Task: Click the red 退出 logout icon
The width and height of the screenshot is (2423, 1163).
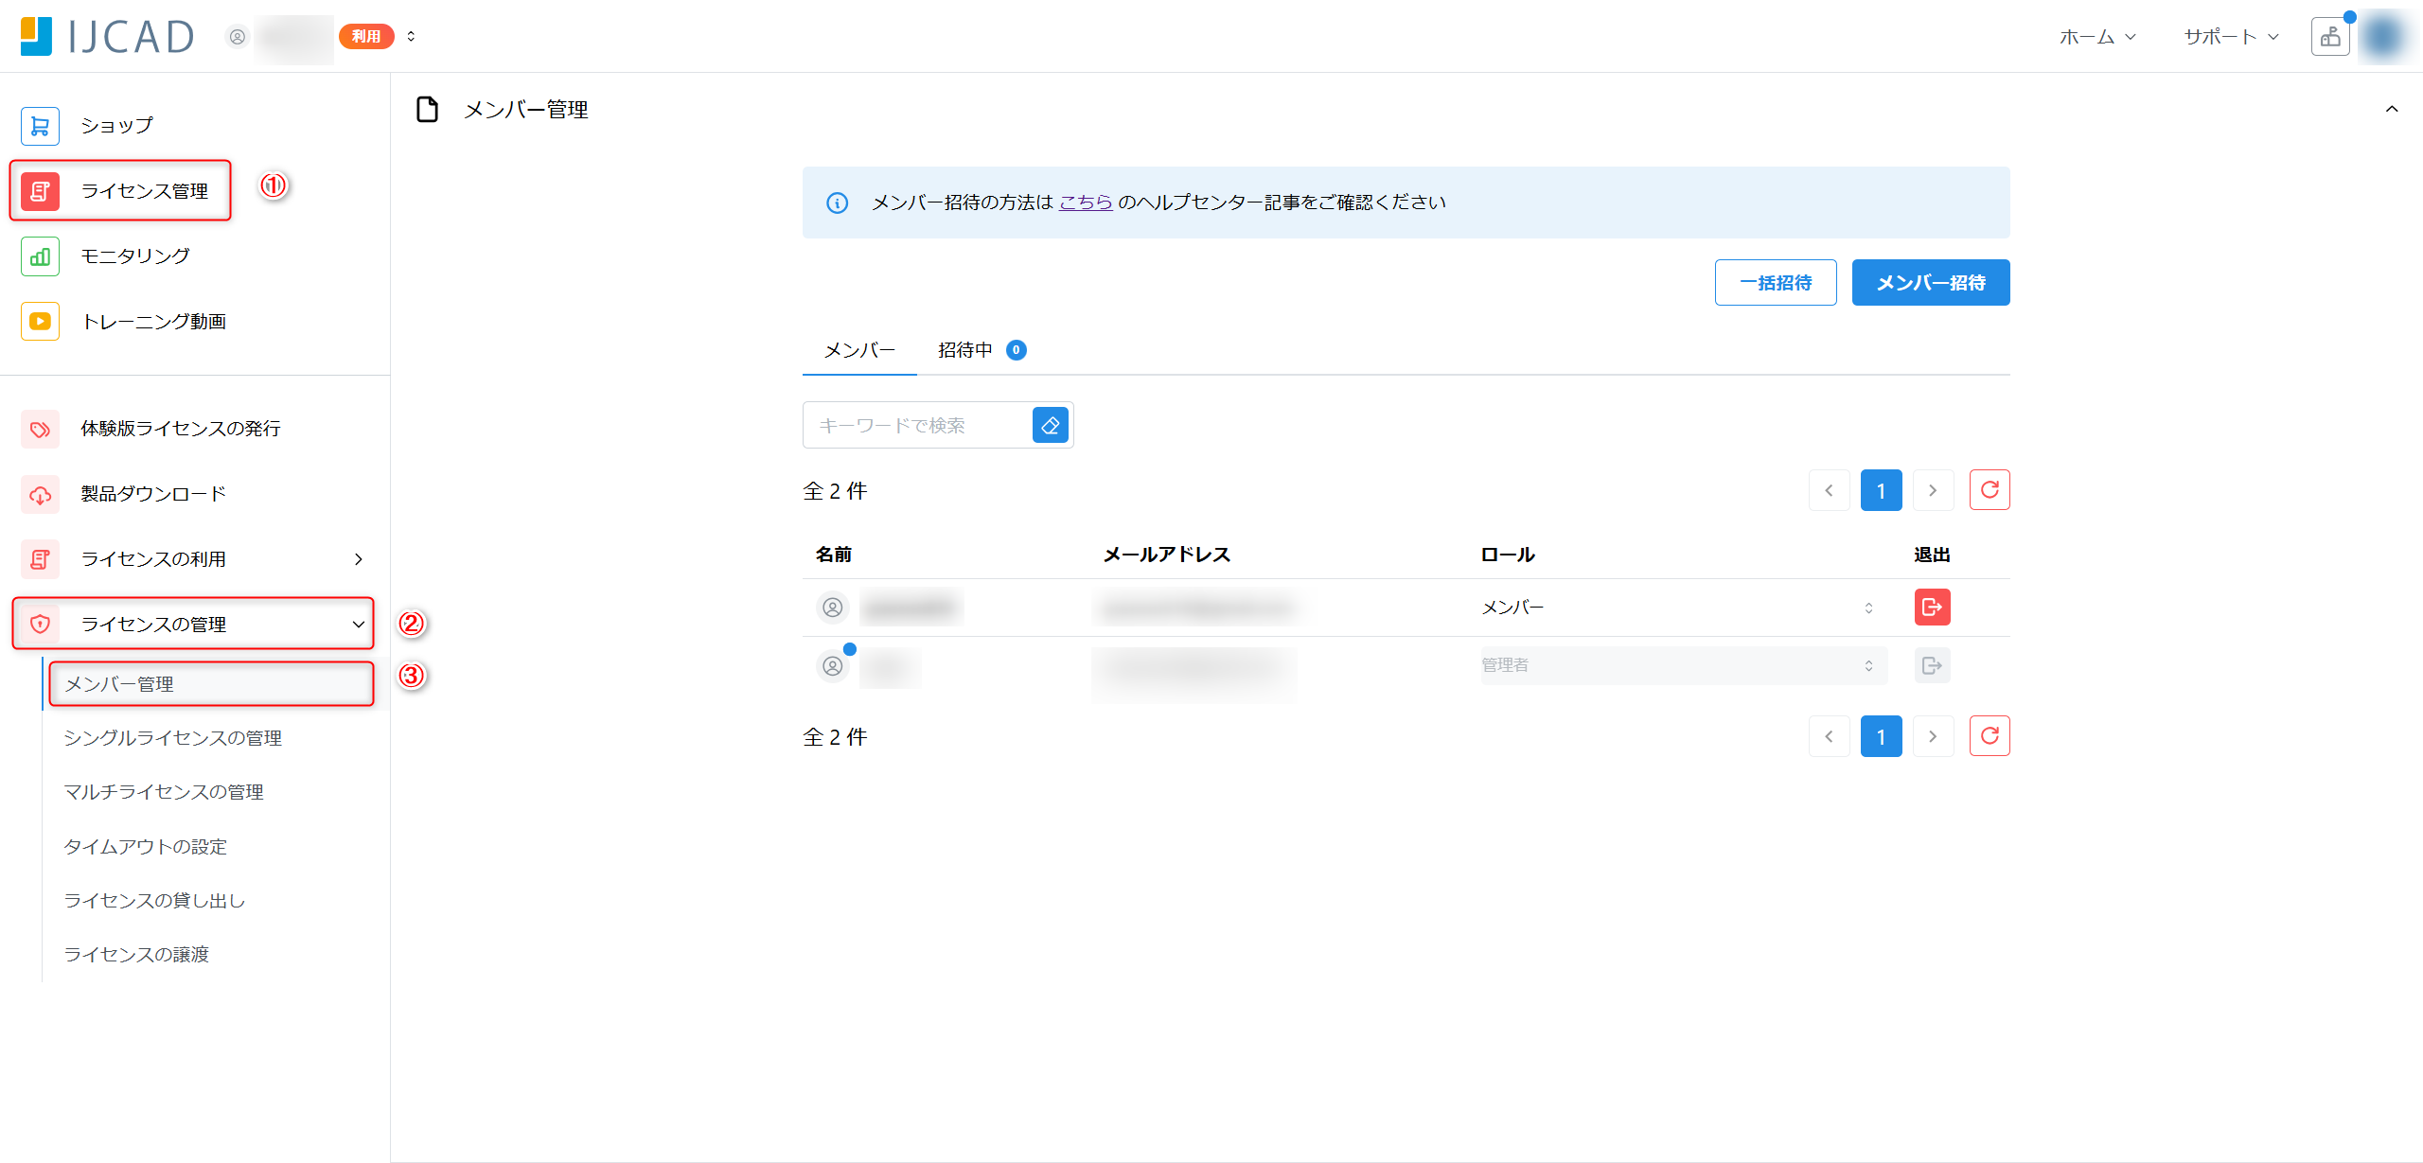Action: tap(1932, 607)
